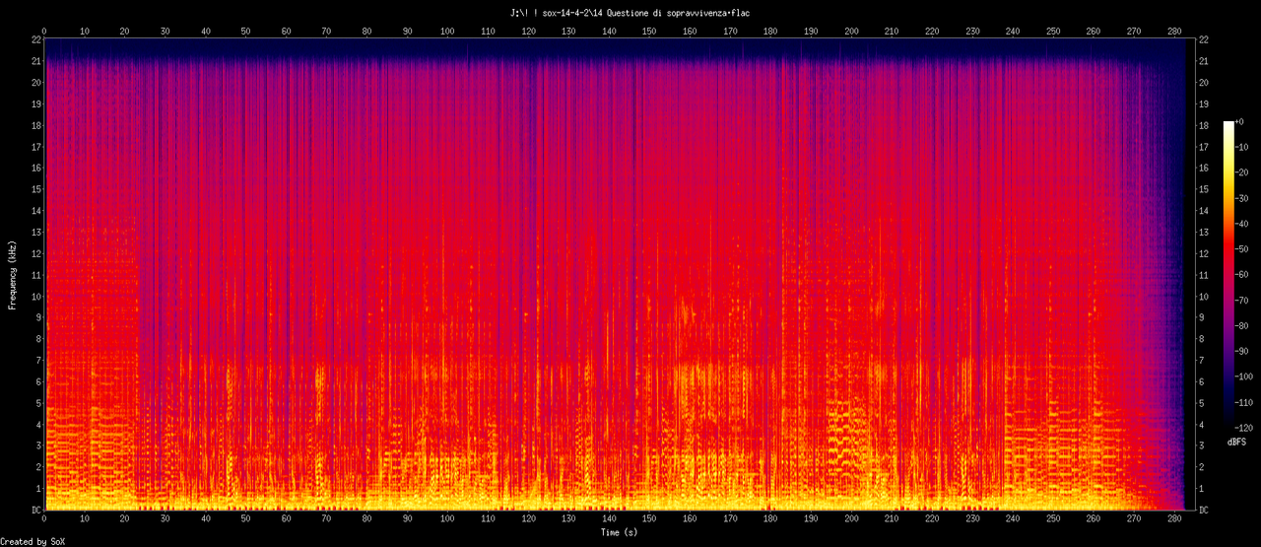
Task: Click the 'dBFS' label under color scale
Action: tap(1235, 442)
